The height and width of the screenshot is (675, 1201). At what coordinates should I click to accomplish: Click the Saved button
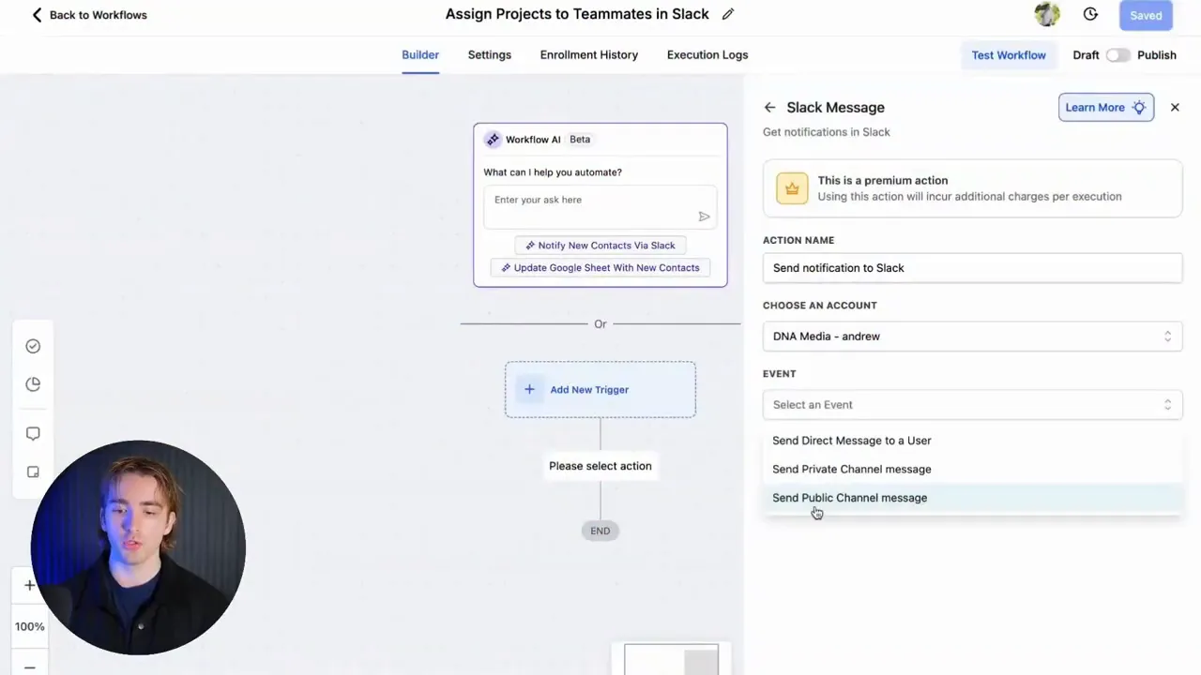click(x=1146, y=15)
